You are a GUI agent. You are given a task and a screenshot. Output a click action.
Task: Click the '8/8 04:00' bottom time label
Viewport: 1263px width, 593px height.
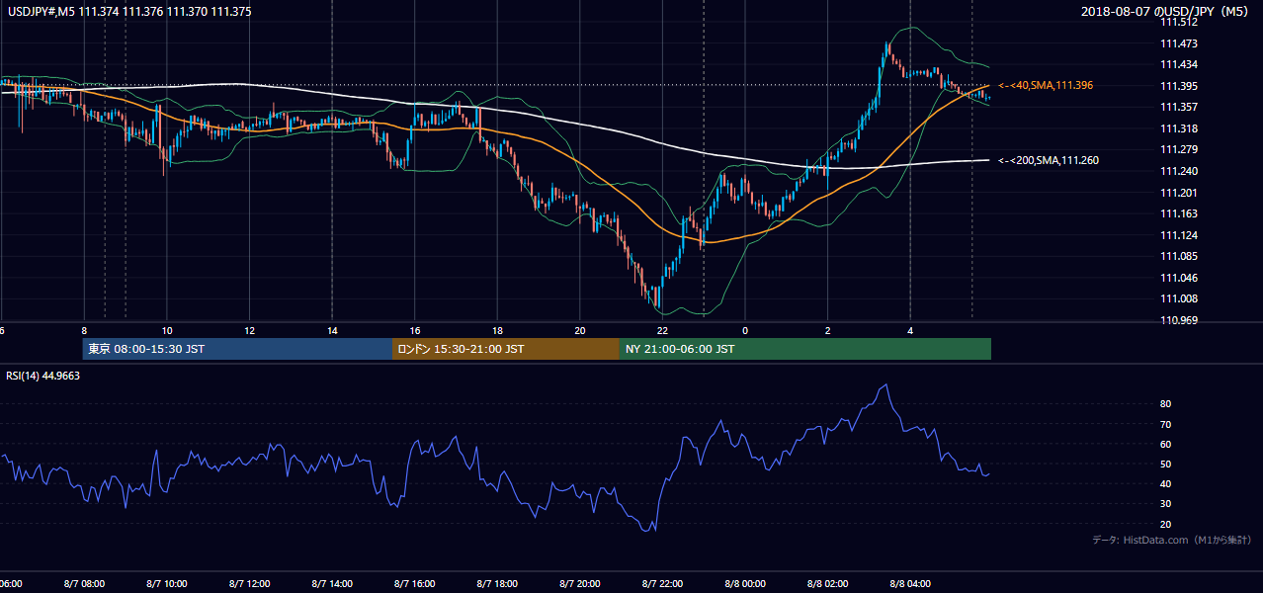click(910, 585)
